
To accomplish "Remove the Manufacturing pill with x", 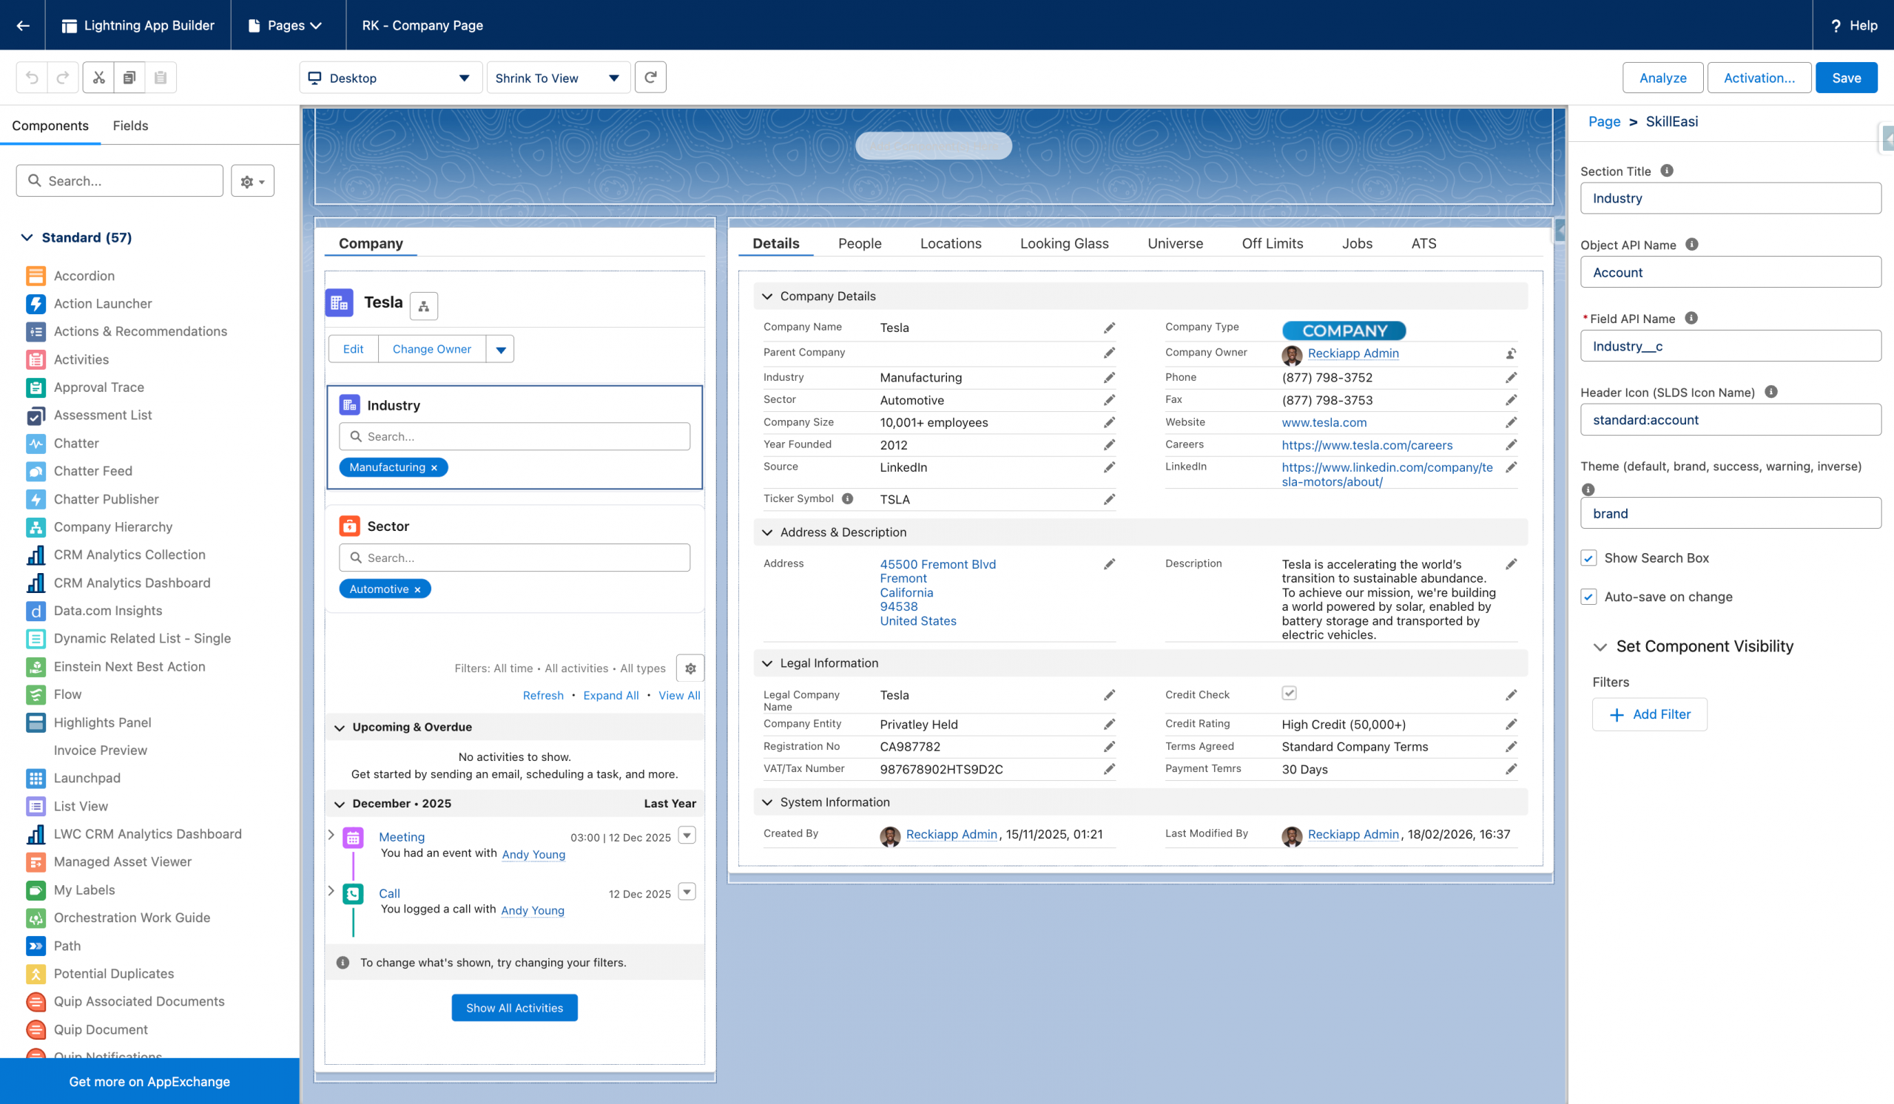I will [434, 468].
